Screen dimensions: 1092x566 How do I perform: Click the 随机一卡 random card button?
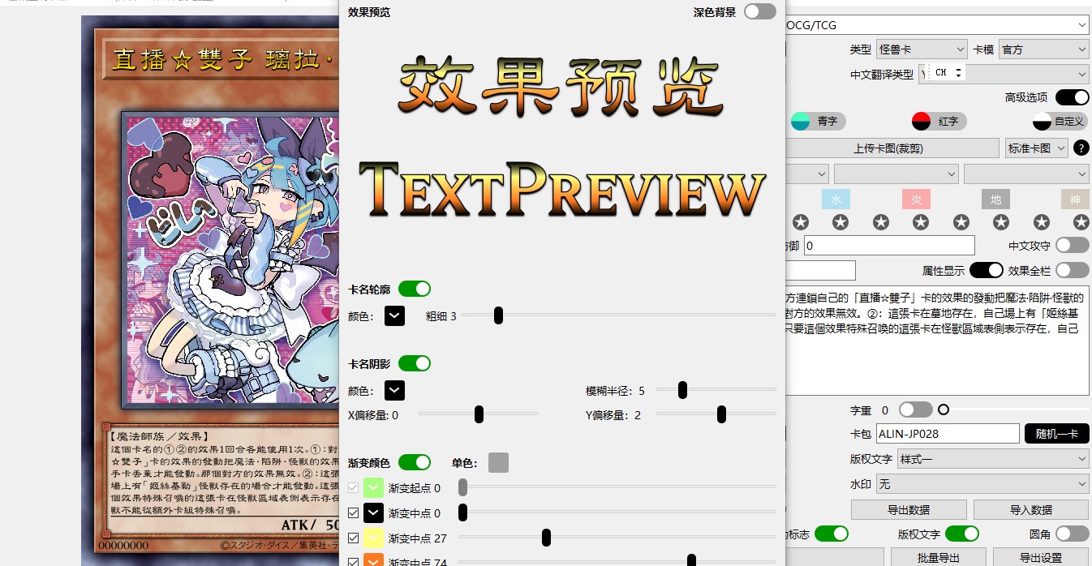click(x=1056, y=434)
